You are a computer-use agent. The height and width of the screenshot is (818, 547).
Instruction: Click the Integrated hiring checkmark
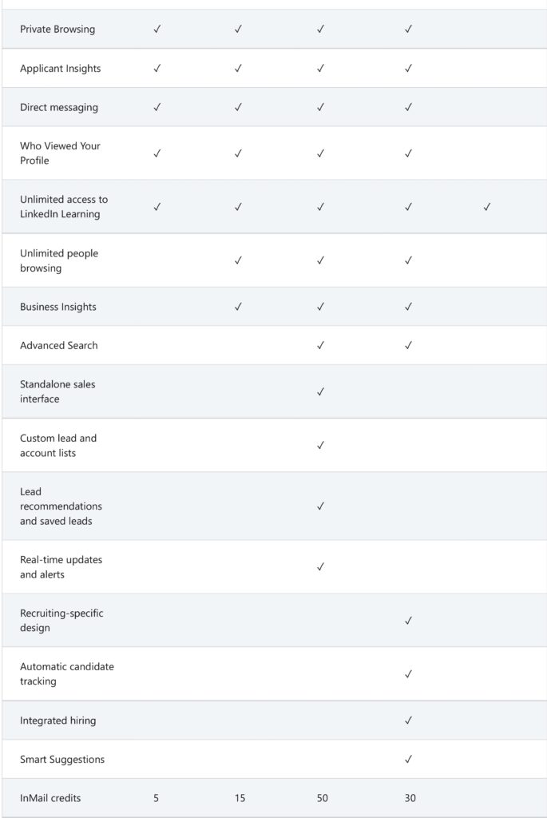point(408,721)
